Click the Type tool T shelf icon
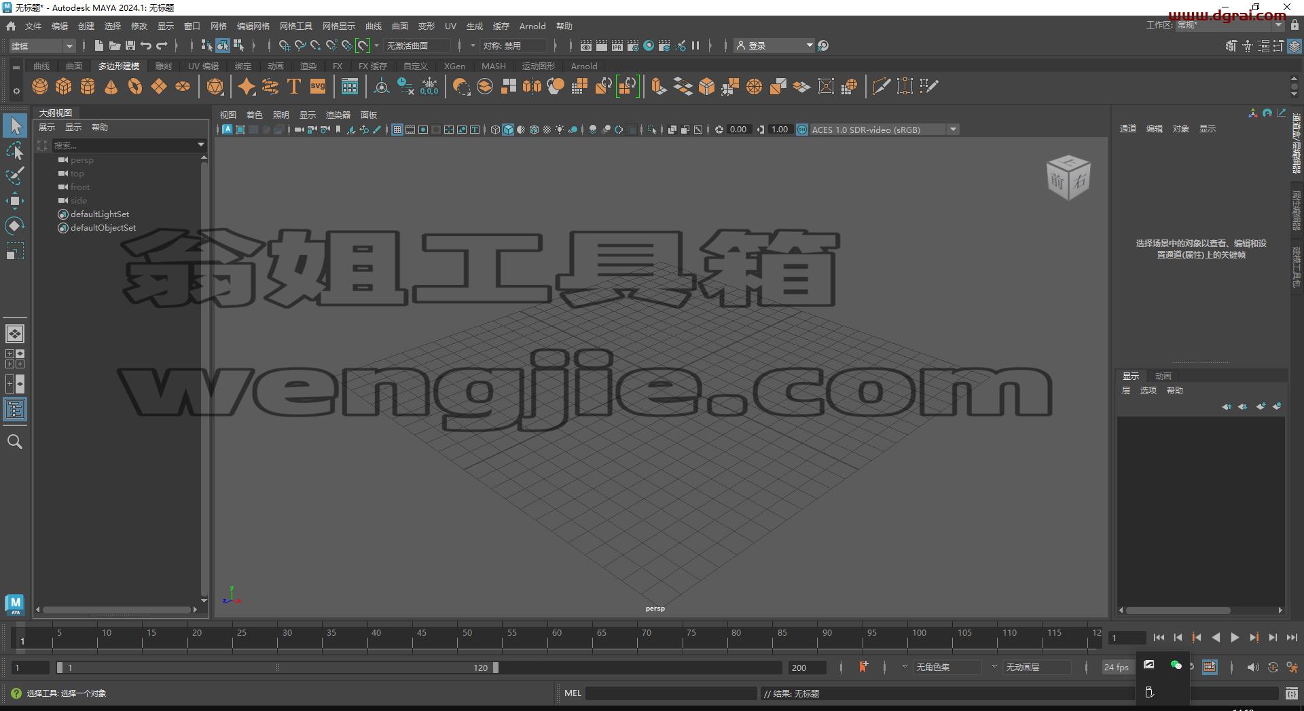The width and height of the screenshot is (1304, 711). coord(294,86)
